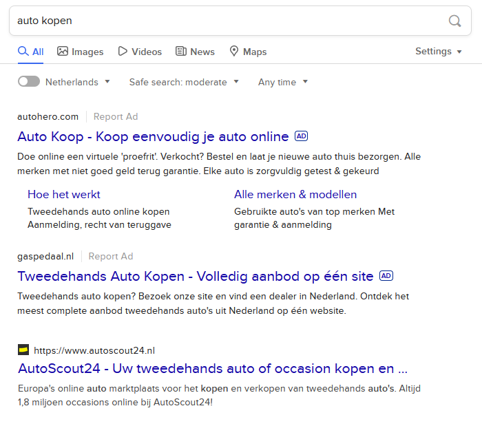Click the autohero.com domain text
Image resolution: width=482 pixels, height=426 pixels.
48,117
